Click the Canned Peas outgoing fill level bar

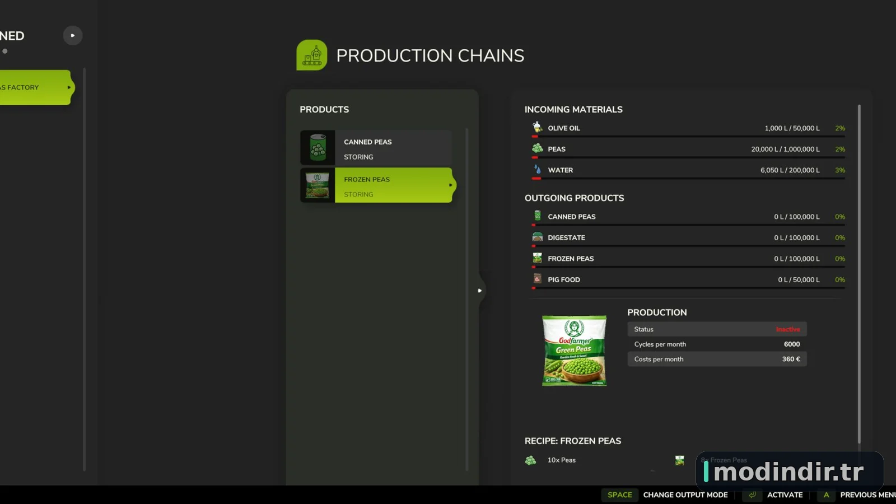[x=688, y=225]
